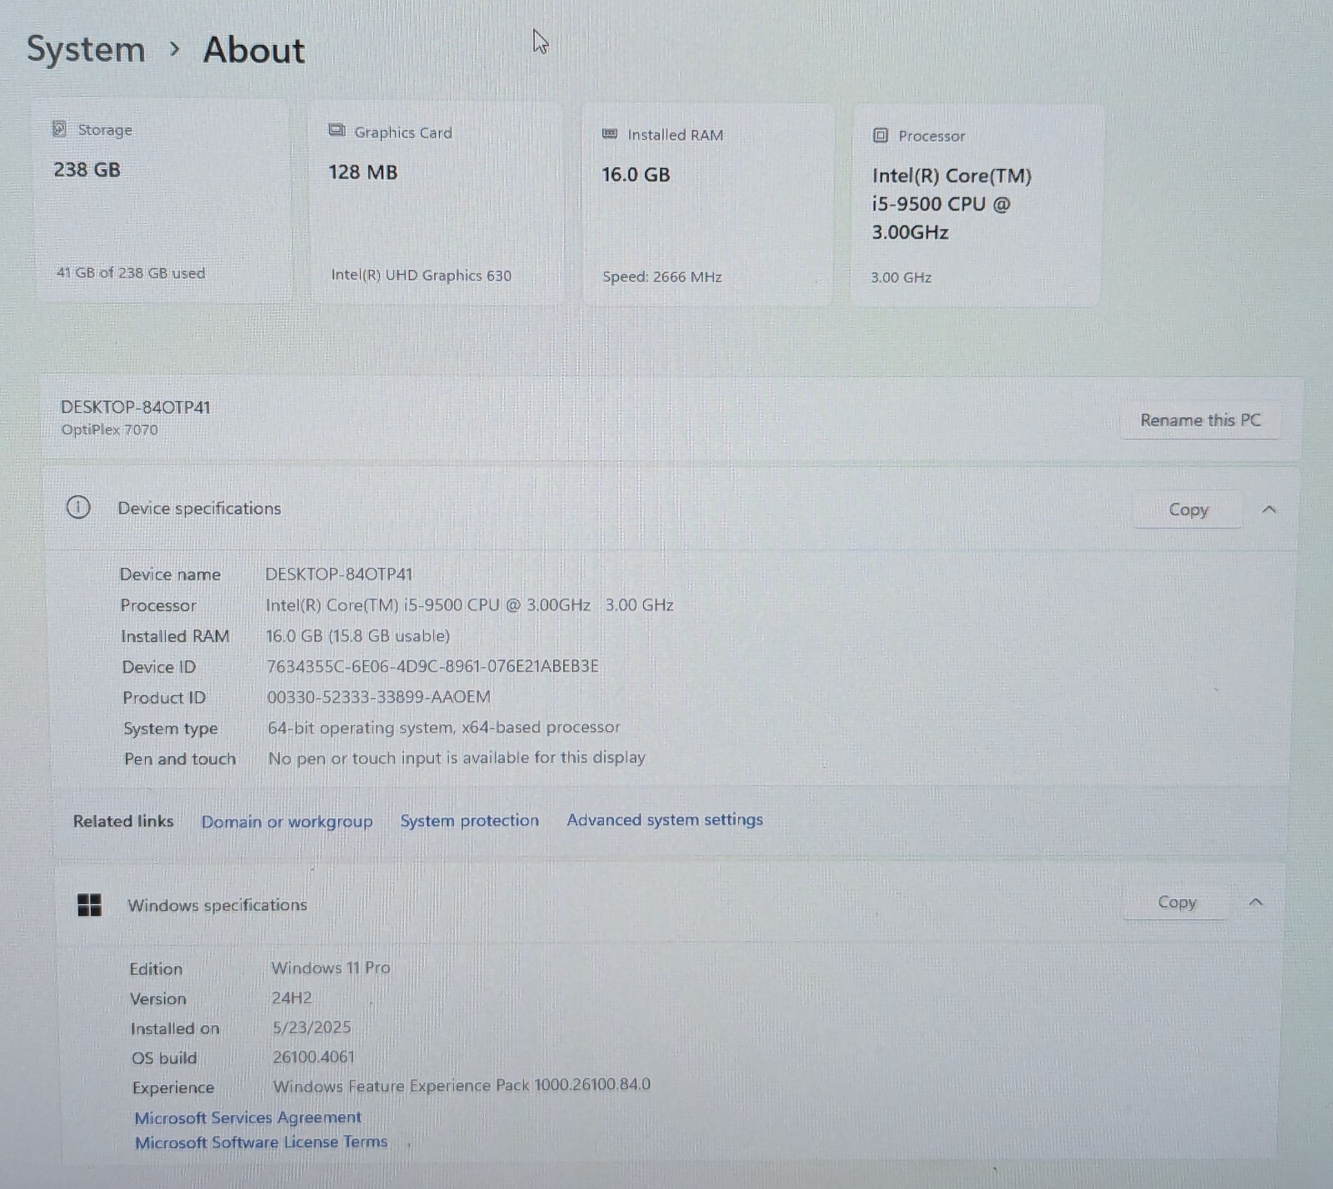
Task: Click the 'Experience' row label
Action: click(x=172, y=1087)
